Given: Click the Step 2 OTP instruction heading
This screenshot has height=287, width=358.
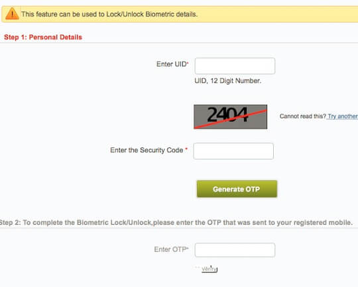Looking at the screenshot, I should [x=176, y=223].
